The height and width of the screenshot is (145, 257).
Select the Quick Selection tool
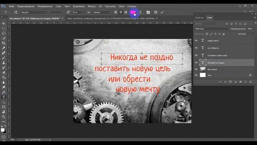coord(4,38)
